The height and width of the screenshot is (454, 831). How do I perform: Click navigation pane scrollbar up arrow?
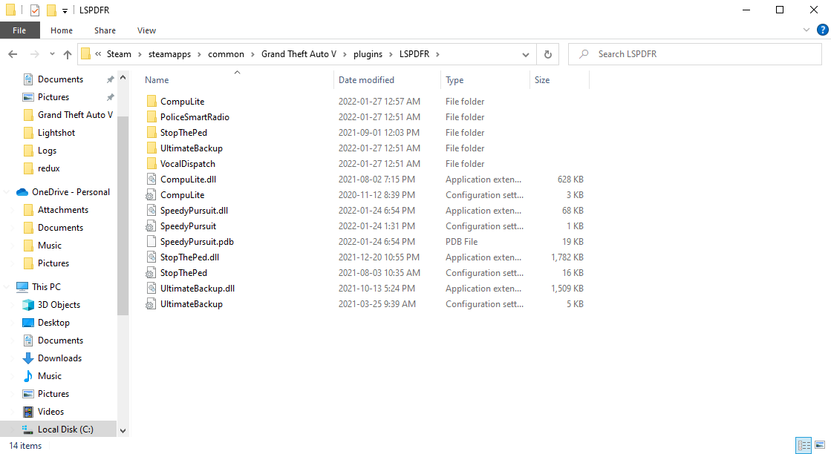pyautogui.click(x=123, y=78)
